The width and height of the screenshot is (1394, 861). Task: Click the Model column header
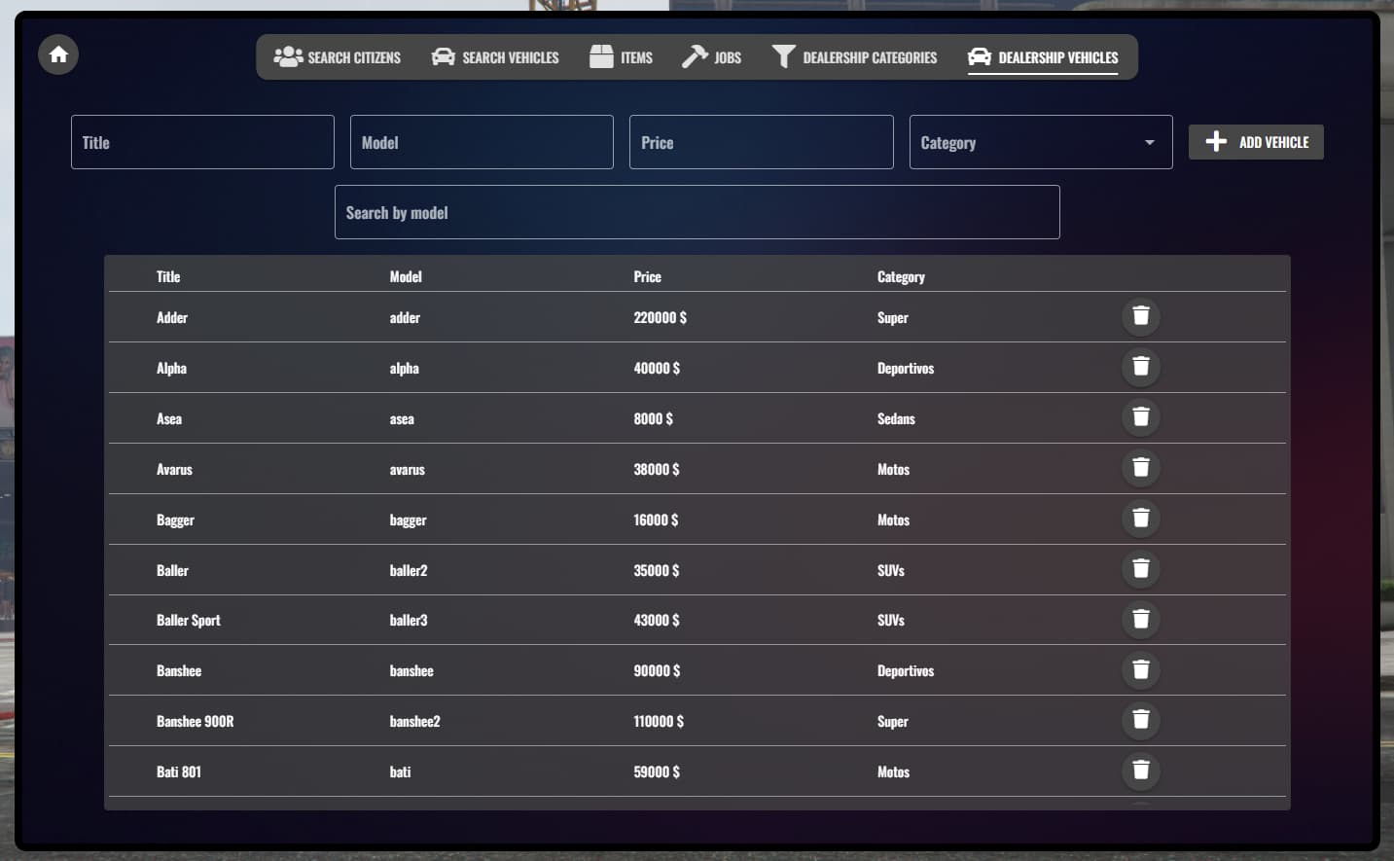tap(406, 276)
